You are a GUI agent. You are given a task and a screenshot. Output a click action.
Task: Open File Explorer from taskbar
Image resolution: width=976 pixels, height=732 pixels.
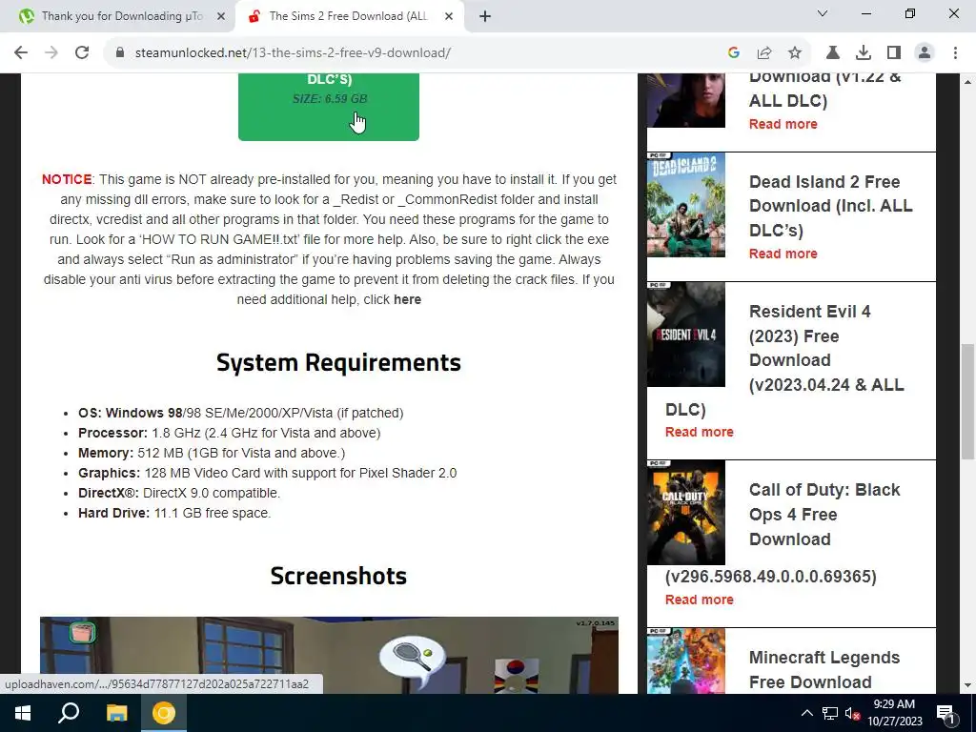click(116, 713)
